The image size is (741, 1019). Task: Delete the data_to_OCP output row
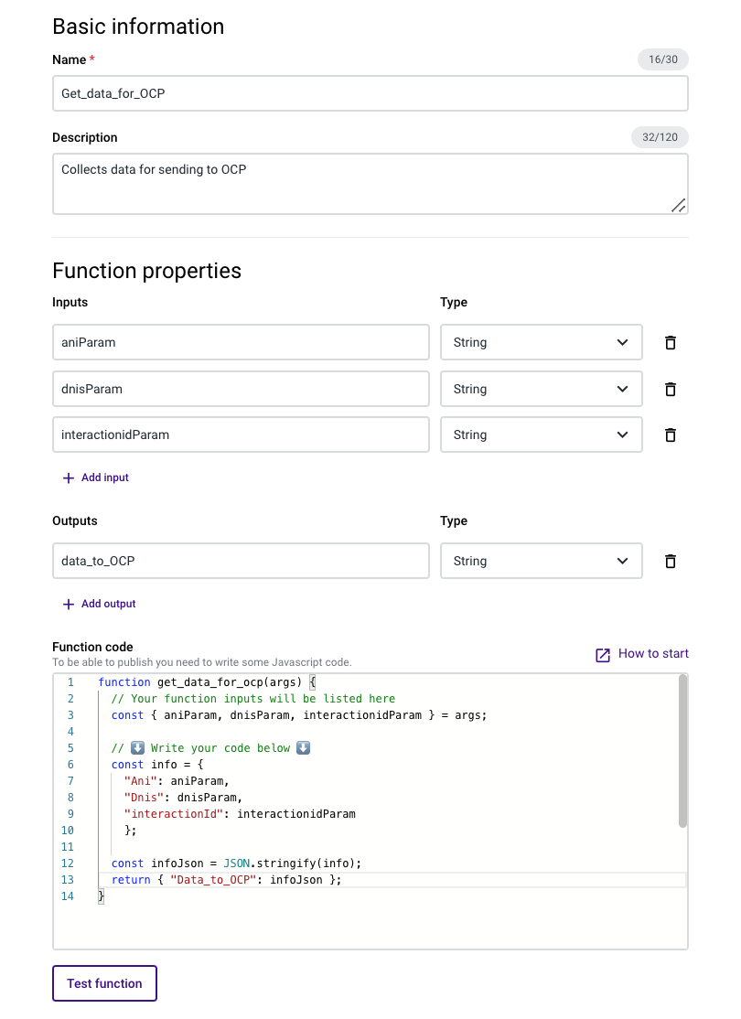tap(670, 561)
